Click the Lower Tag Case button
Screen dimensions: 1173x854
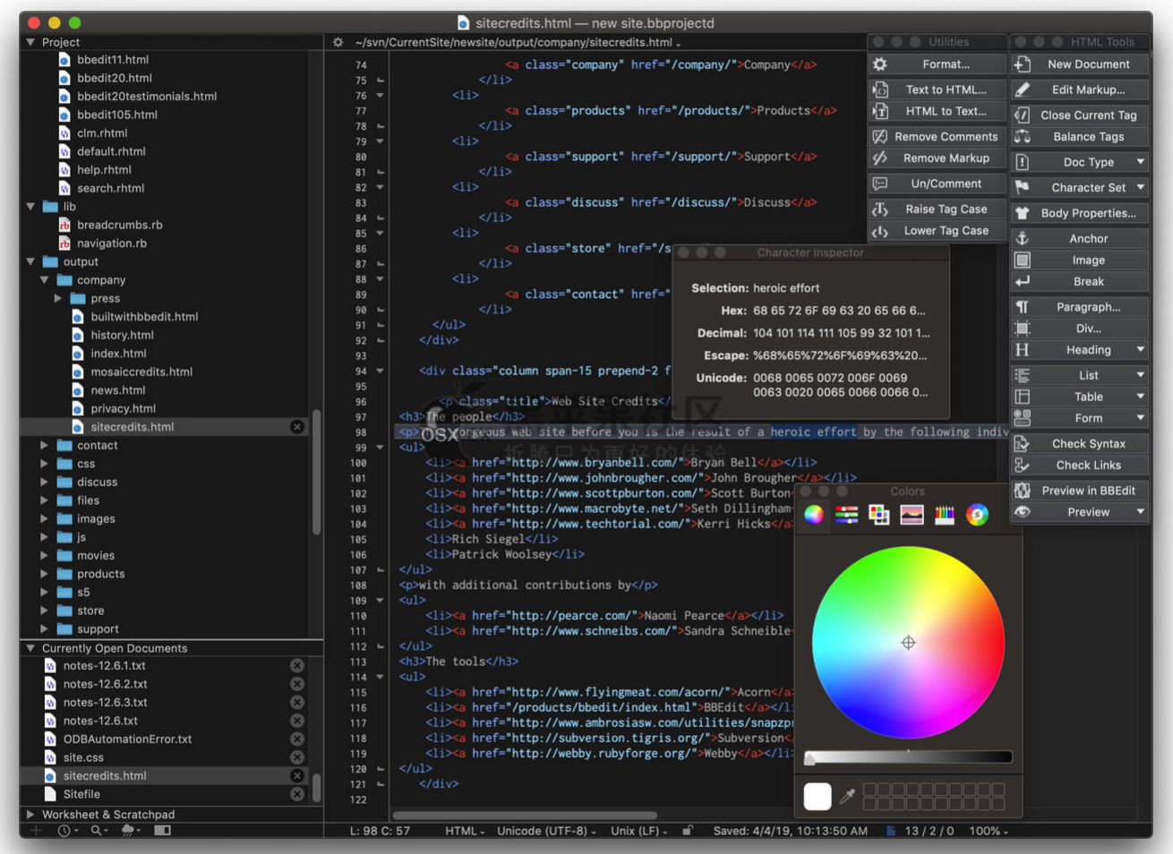(937, 231)
